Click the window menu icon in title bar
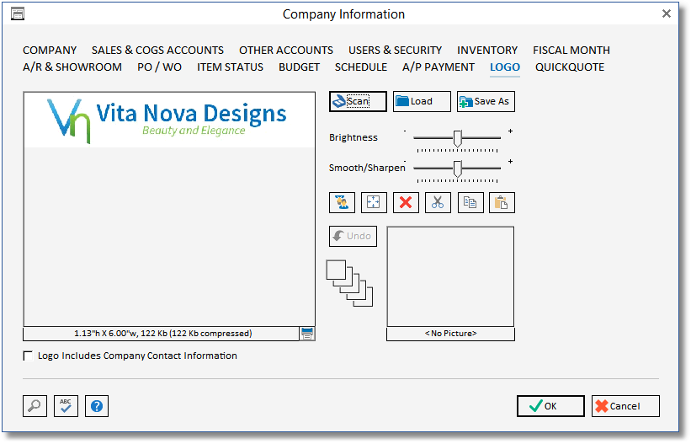Viewport: 691px width, 444px height. coord(18,14)
